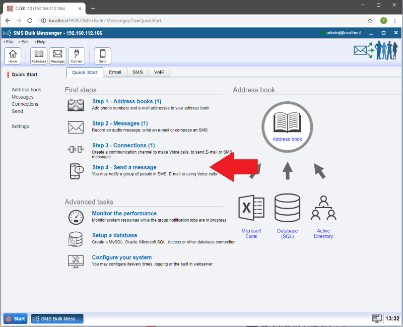This screenshot has width=403, height=327.
Task: Click the browser address bar
Action: pyautogui.click(x=201, y=21)
